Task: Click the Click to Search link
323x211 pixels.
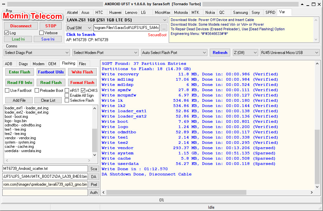Action: tap(81, 35)
